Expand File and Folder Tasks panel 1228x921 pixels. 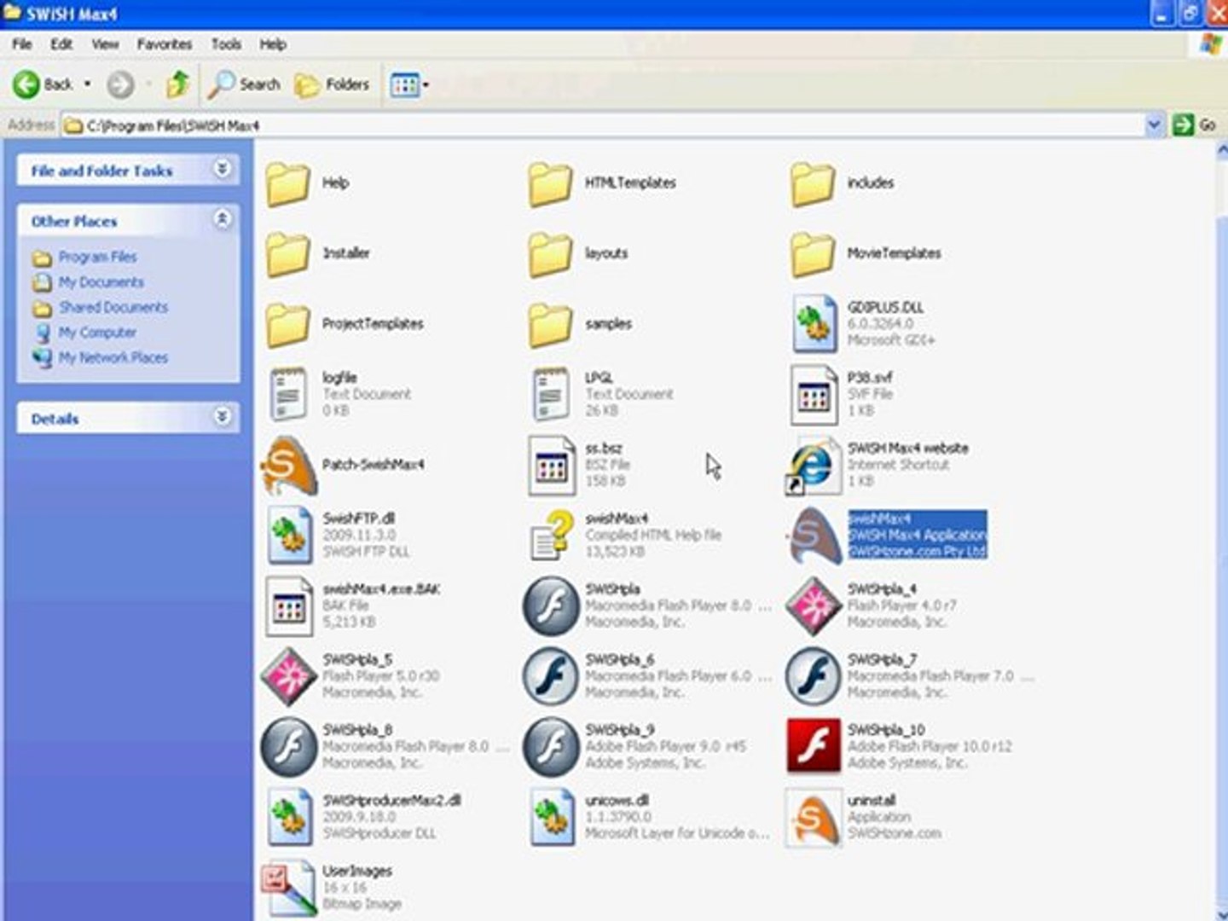coord(223,169)
